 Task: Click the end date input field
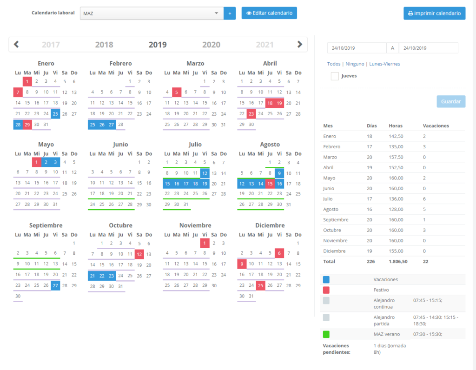click(x=428, y=48)
